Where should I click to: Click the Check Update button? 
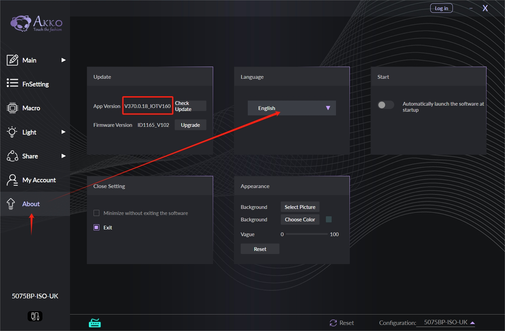pyautogui.click(x=190, y=106)
